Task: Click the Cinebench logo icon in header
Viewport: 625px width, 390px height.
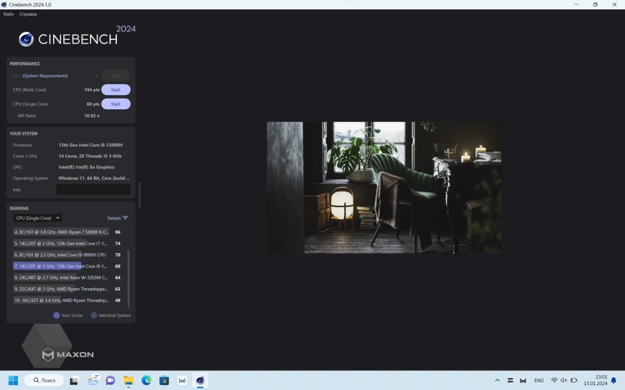Action: [26, 39]
